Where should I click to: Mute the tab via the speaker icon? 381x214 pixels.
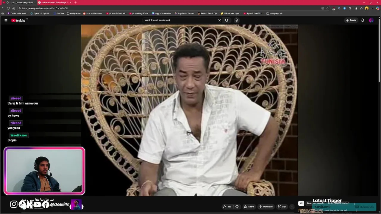(x=8, y=2)
